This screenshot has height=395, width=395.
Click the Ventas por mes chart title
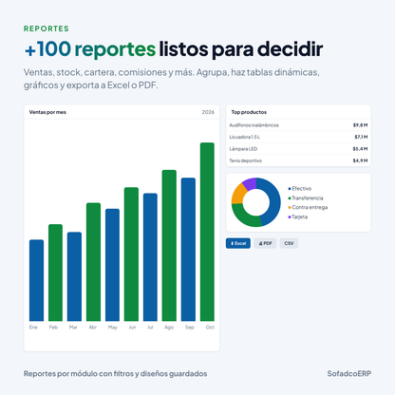tap(47, 112)
